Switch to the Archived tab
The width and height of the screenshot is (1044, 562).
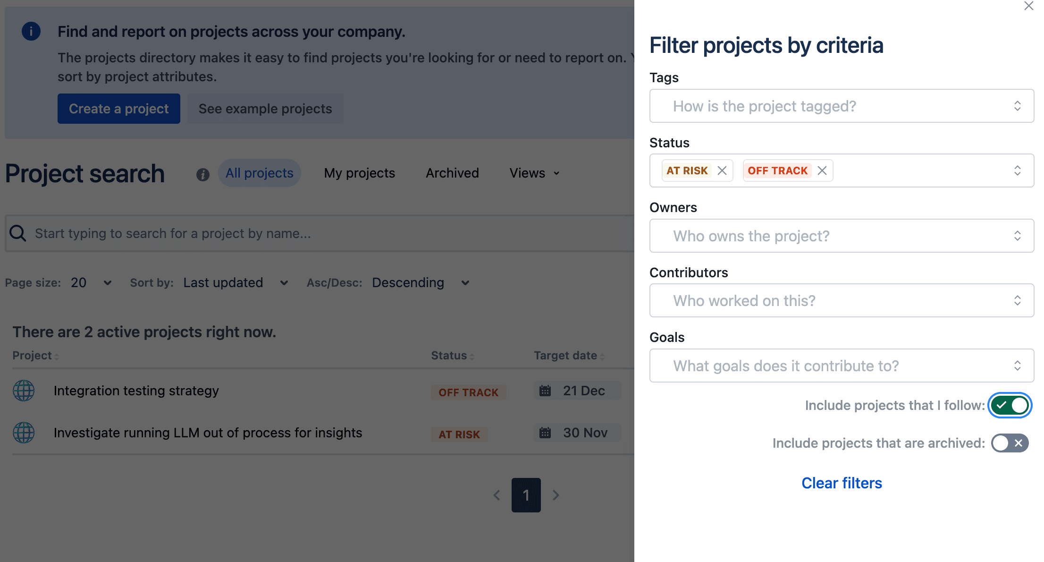point(452,173)
